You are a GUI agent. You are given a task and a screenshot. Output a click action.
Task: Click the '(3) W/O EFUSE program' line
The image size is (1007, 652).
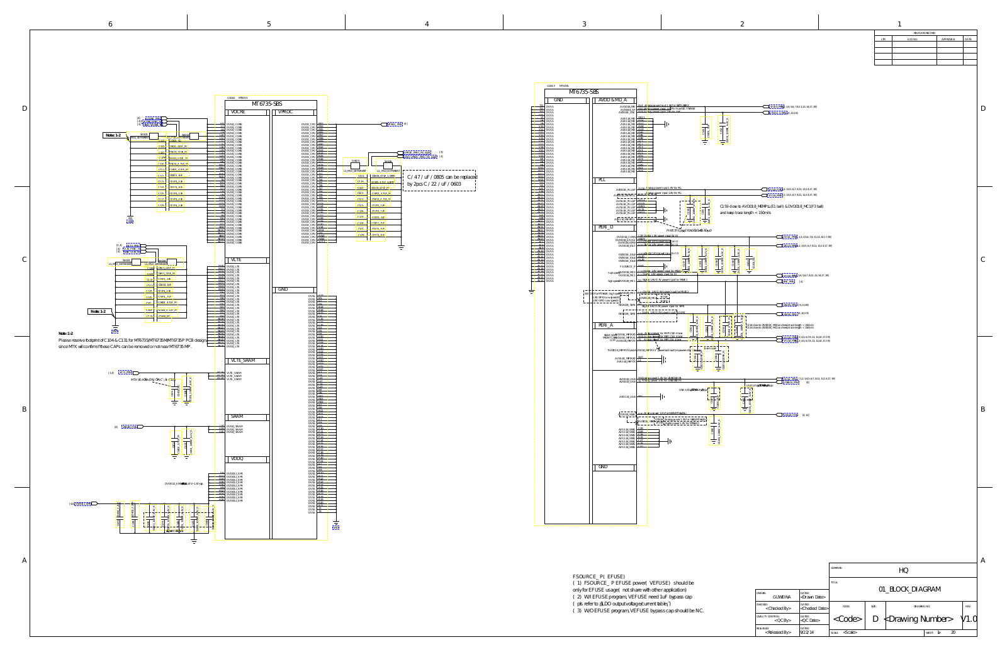638,611
